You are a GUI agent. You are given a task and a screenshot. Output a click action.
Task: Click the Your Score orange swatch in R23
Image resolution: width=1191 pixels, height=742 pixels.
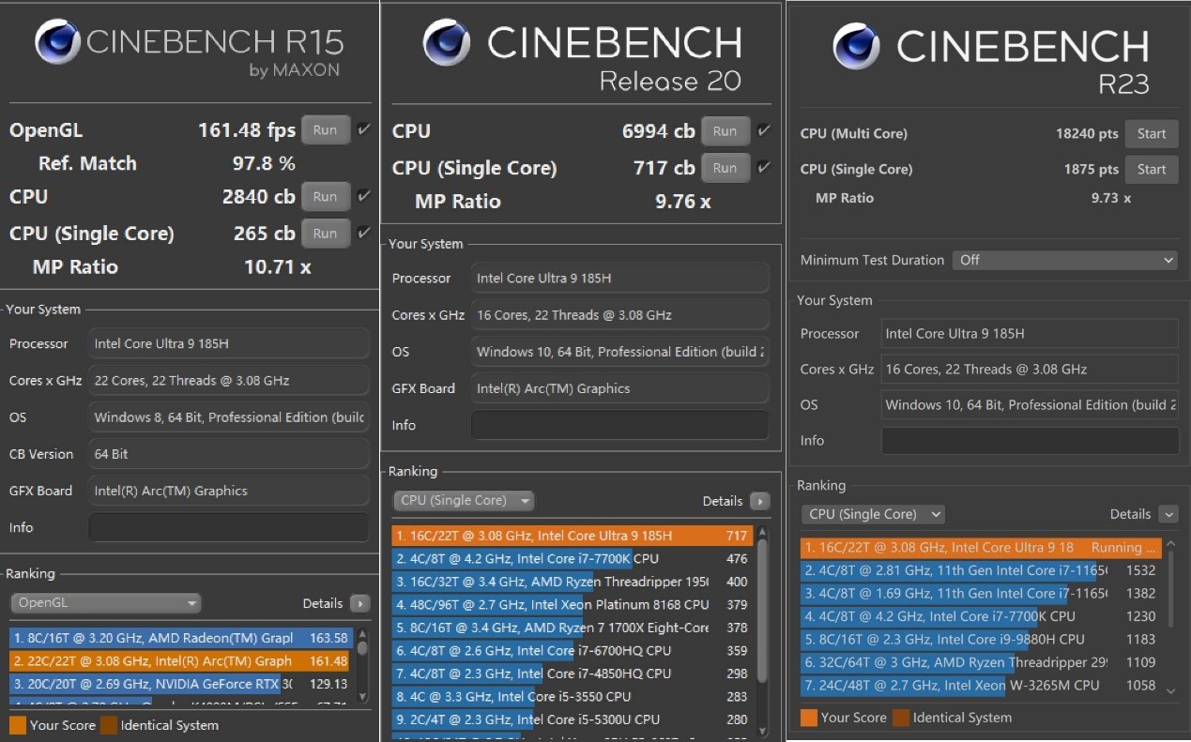pos(809,718)
